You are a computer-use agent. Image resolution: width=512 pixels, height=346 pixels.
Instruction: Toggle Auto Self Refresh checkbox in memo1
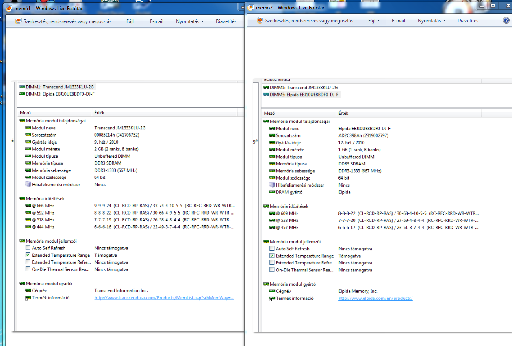pos(28,248)
